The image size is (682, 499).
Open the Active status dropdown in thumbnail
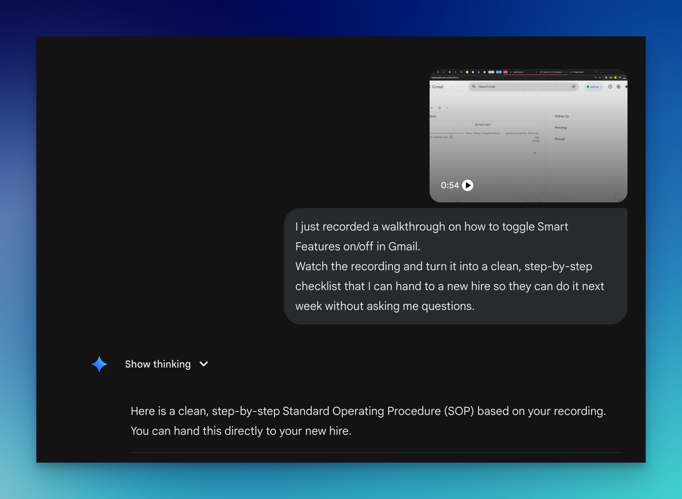tap(594, 87)
